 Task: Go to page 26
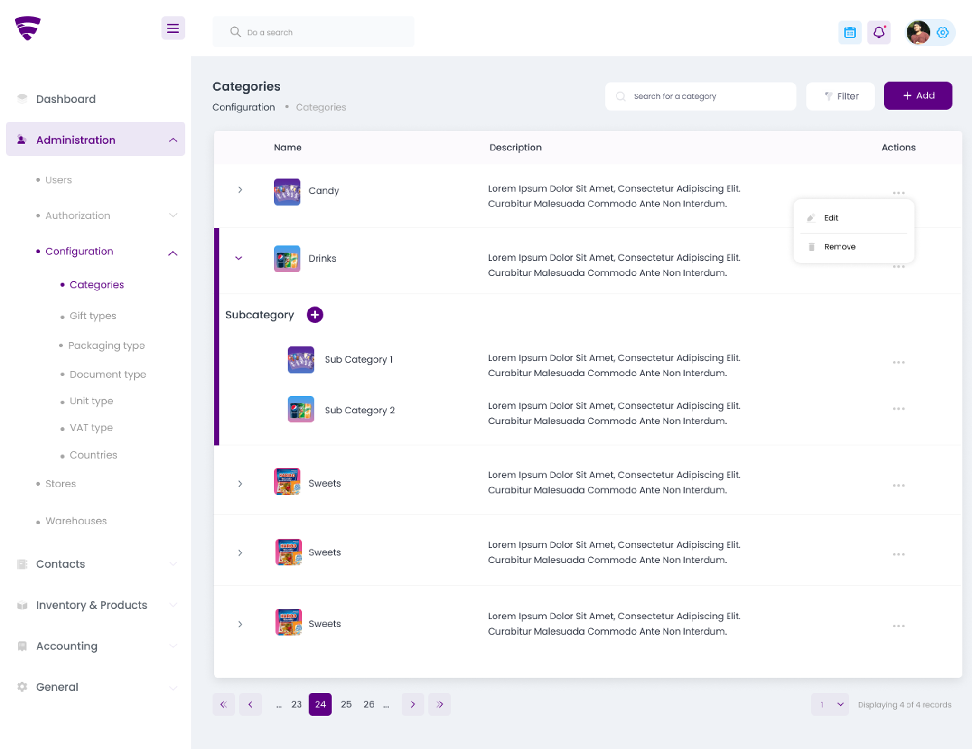point(369,704)
